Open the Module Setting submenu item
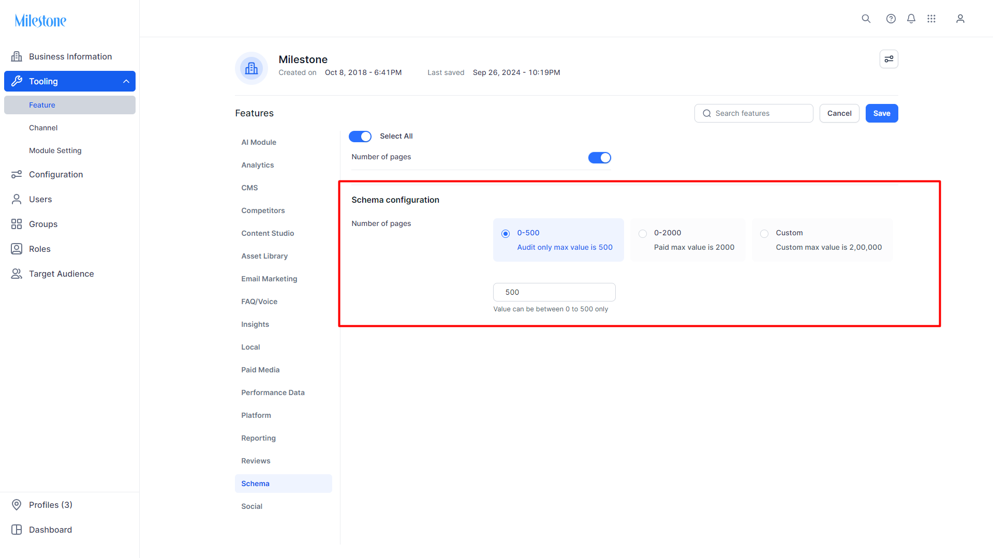Image resolution: width=993 pixels, height=558 pixels. coord(70,150)
